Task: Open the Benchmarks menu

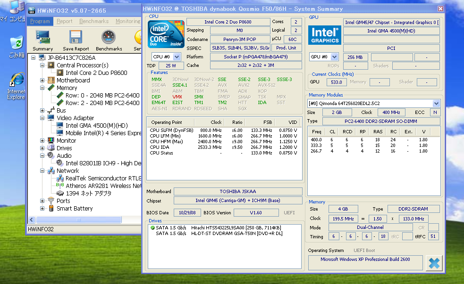Action: coord(94,21)
